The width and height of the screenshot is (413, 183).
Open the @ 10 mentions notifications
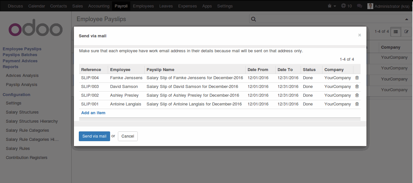(347, 6)
